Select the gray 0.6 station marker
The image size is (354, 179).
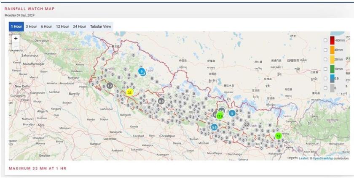click(161, 101)
